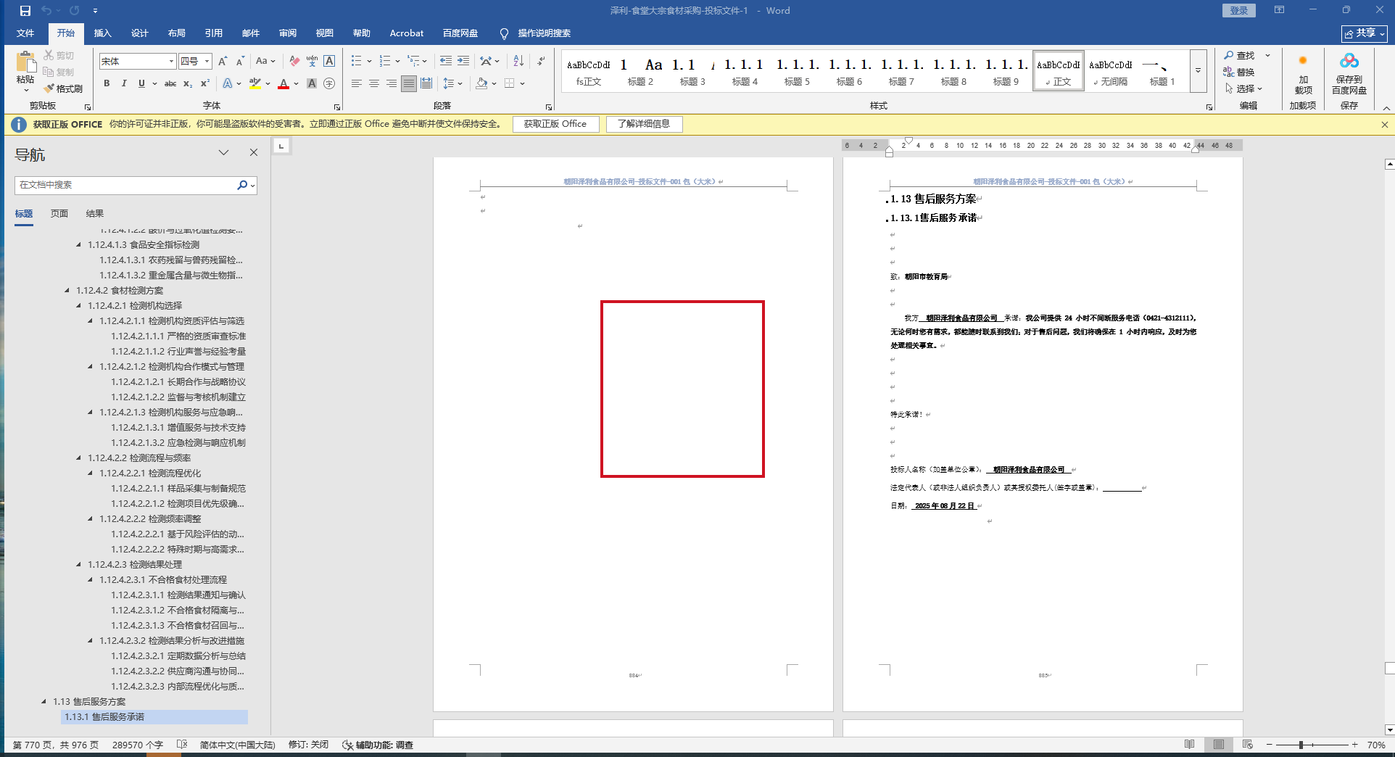1395x757 pixels.
Task: Toggle justified paragraph alignment
Action: click(x=409, y=83)
